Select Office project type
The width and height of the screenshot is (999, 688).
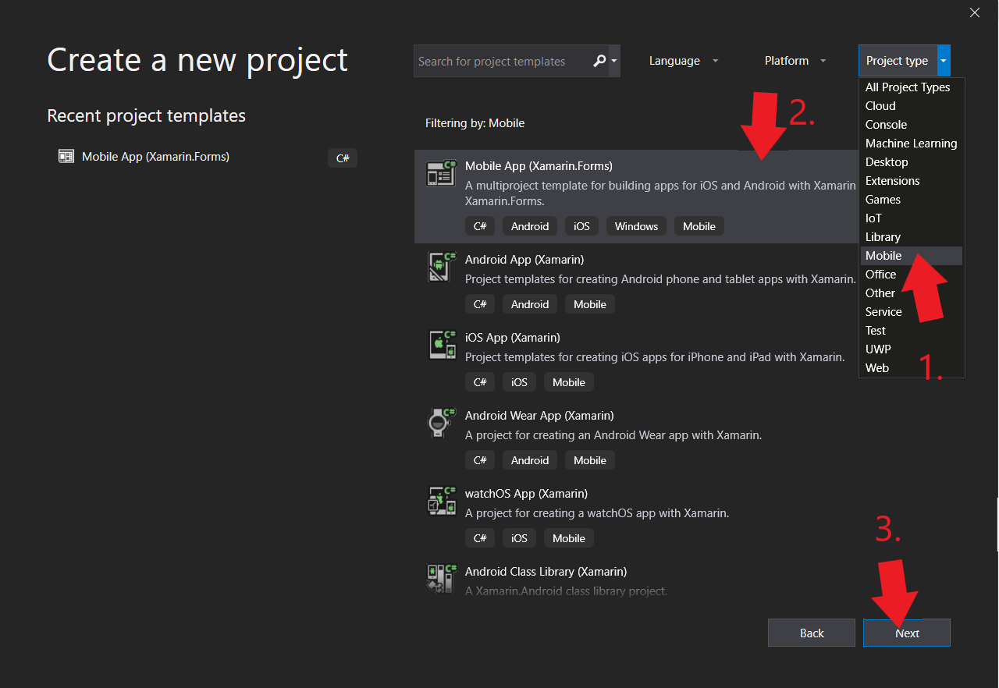pyautogui.click(x=912, y=275)
